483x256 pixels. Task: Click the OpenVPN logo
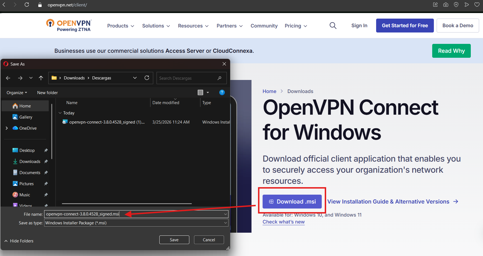(x=69, y=25)
